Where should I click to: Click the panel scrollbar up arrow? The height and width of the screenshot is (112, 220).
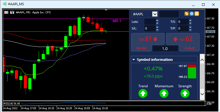coord(202,60)
